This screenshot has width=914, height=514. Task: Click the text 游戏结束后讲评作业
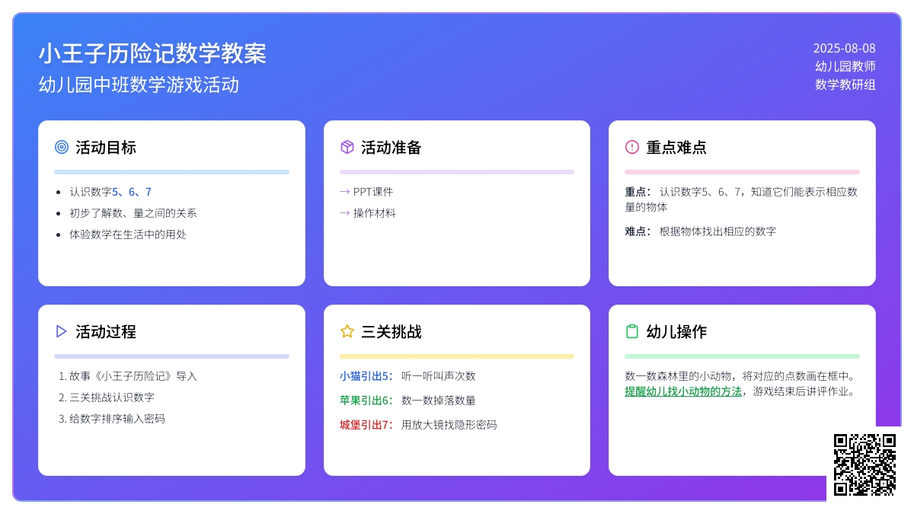coord(800,391)
